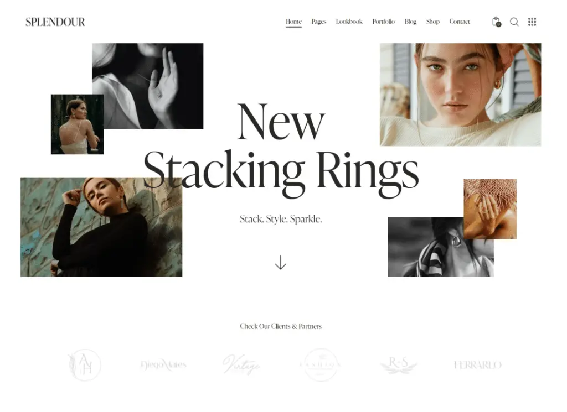
Task: Click the AH monogram client logo
Action: [85, 364]
